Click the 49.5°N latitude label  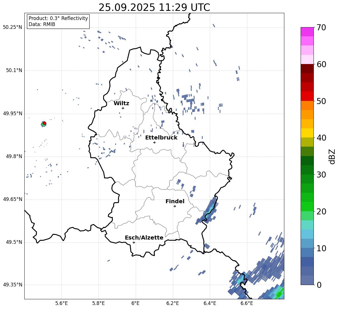[14, 242]
